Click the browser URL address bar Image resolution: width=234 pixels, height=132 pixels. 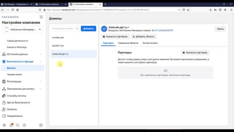(110, 10)
